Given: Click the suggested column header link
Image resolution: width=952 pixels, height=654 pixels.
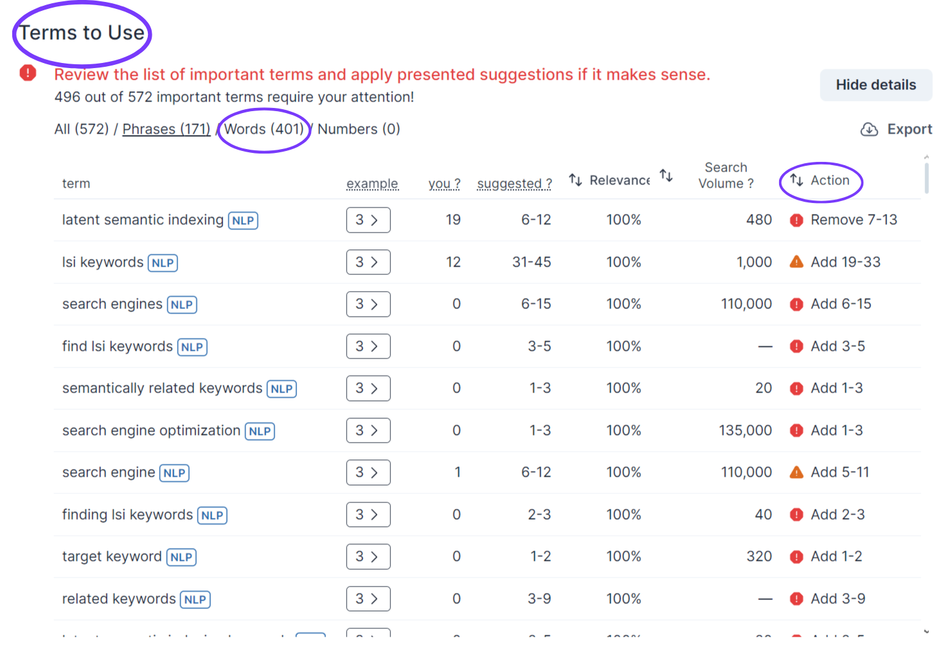Looking at the screenshot, I should coord(514,184).
